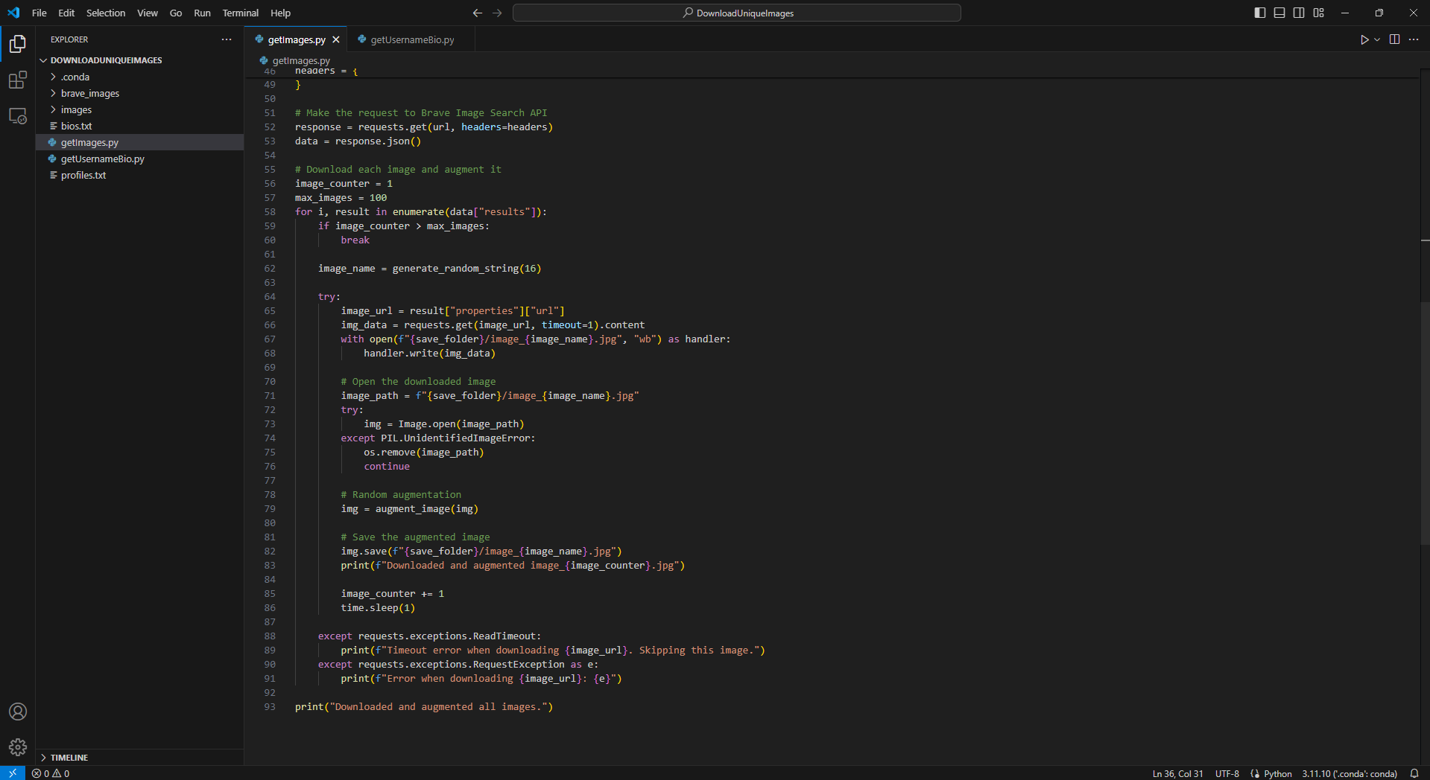Open Customize Layout options
Viewport: 1430px width, 780px height.
(x=1319, y=13)
